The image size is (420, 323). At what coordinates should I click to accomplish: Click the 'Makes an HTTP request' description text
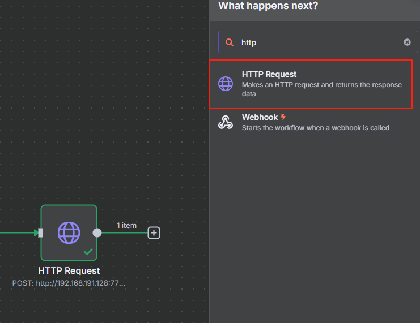[322, 89]
